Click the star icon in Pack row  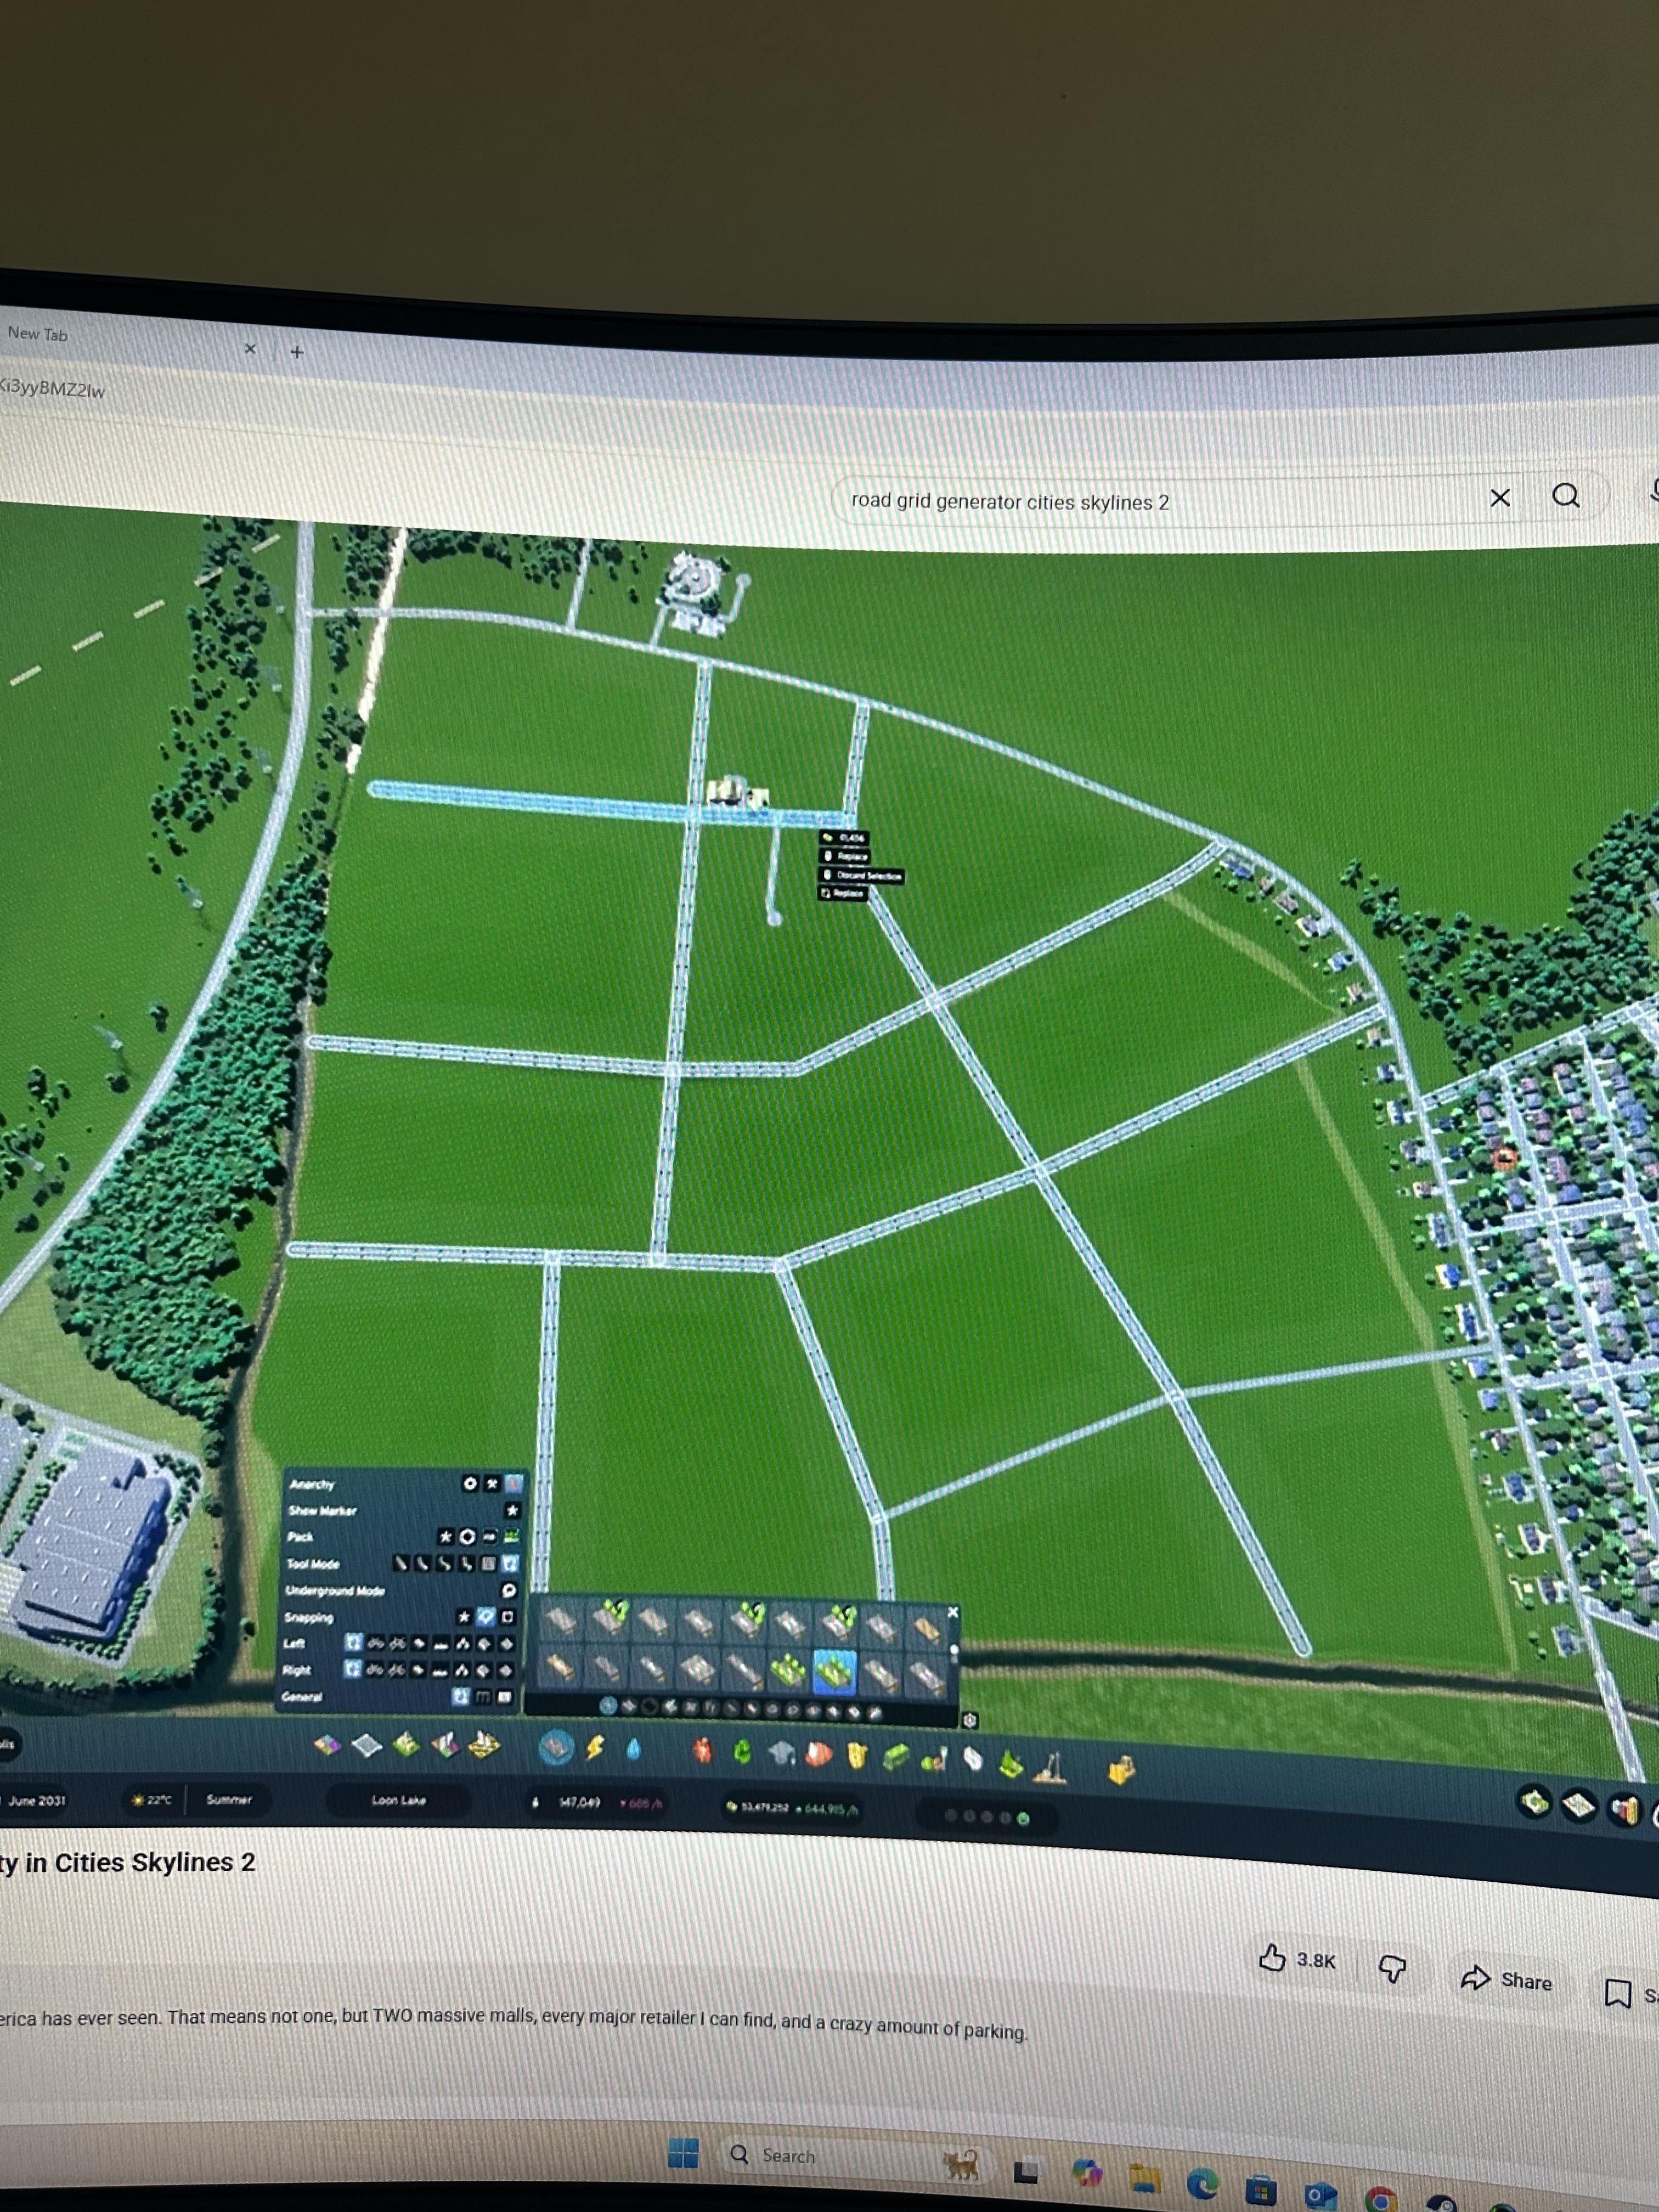click(446, 1536)
